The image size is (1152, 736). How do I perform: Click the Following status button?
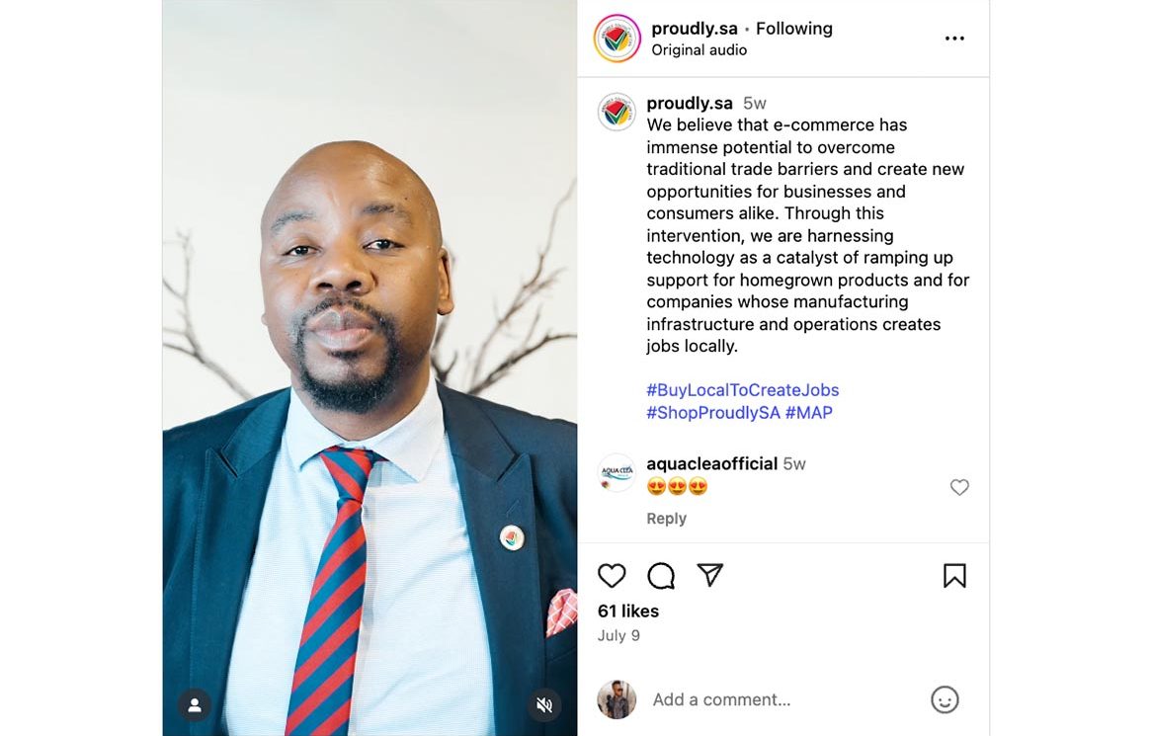click(794, 29)
